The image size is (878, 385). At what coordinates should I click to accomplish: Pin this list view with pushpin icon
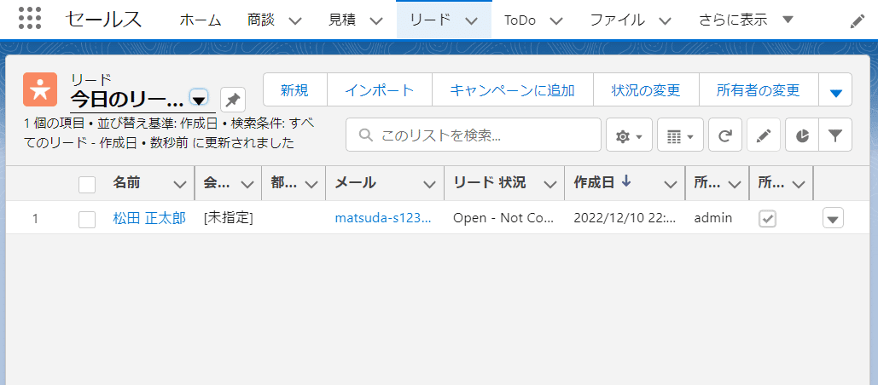pos(233,100)
